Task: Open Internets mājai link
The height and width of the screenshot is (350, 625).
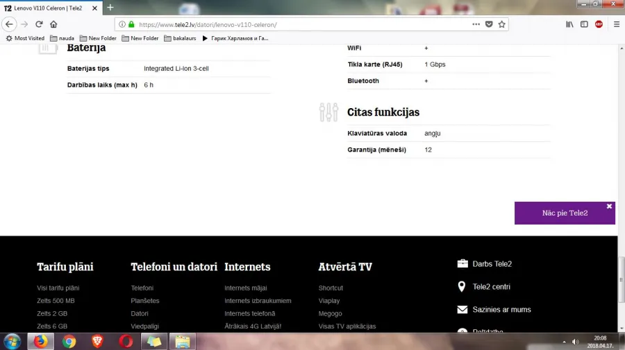Action: click(x=246, y=288)
